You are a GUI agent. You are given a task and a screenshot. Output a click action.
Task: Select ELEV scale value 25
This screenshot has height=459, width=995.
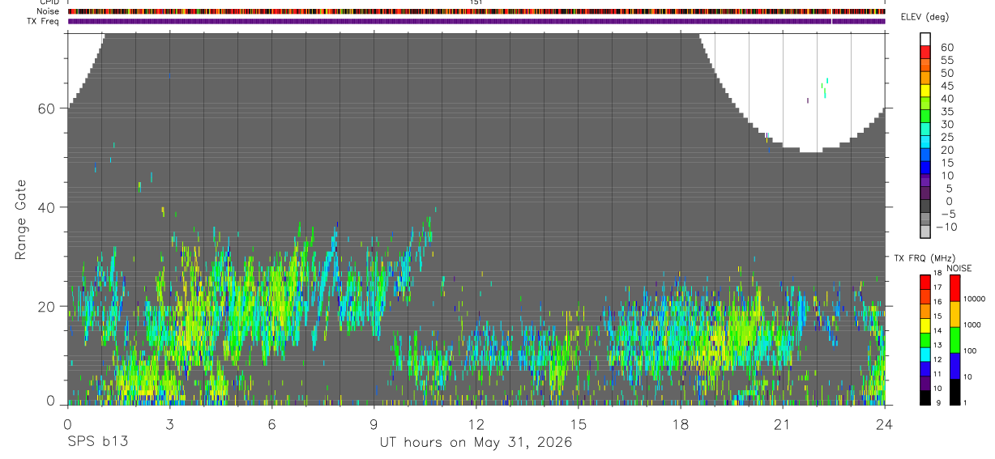coord(947,138)
